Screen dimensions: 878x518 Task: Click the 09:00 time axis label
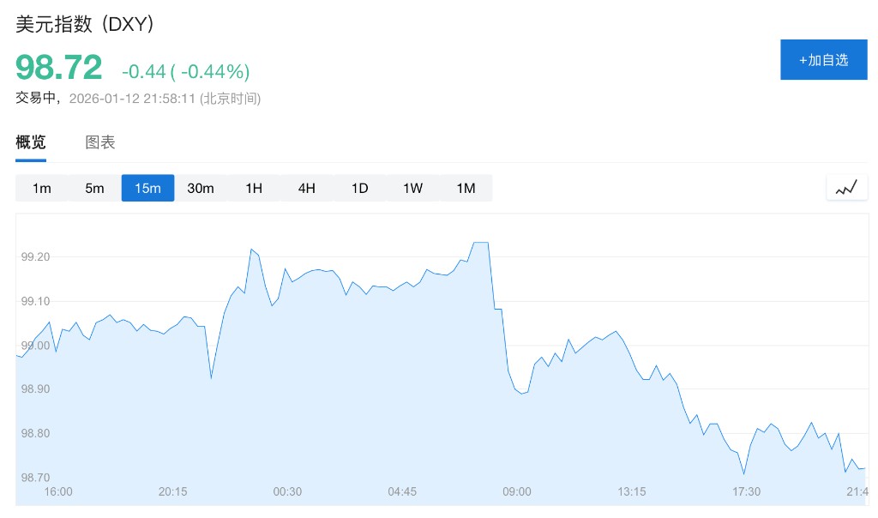[x=517, y=491]
